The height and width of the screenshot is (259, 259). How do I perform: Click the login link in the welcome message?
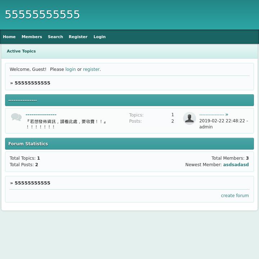tap(71, 69)
